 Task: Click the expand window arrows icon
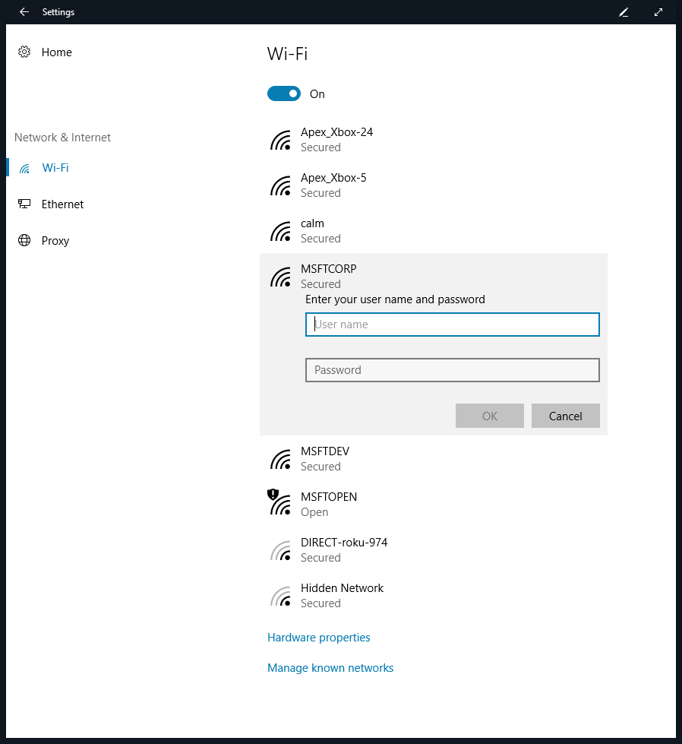tap(658, 12)
